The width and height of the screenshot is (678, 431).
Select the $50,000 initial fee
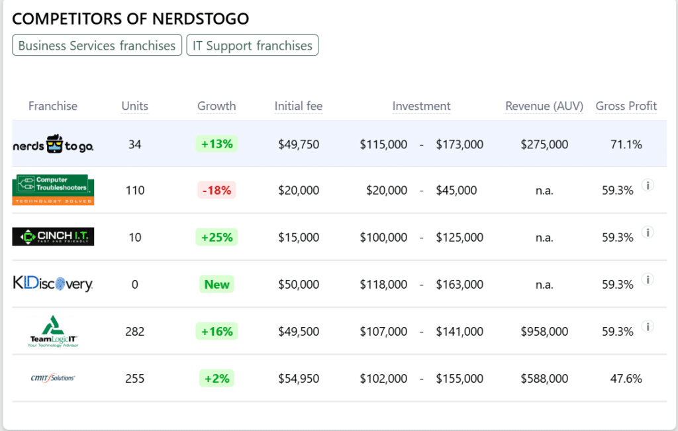[299, 285]
